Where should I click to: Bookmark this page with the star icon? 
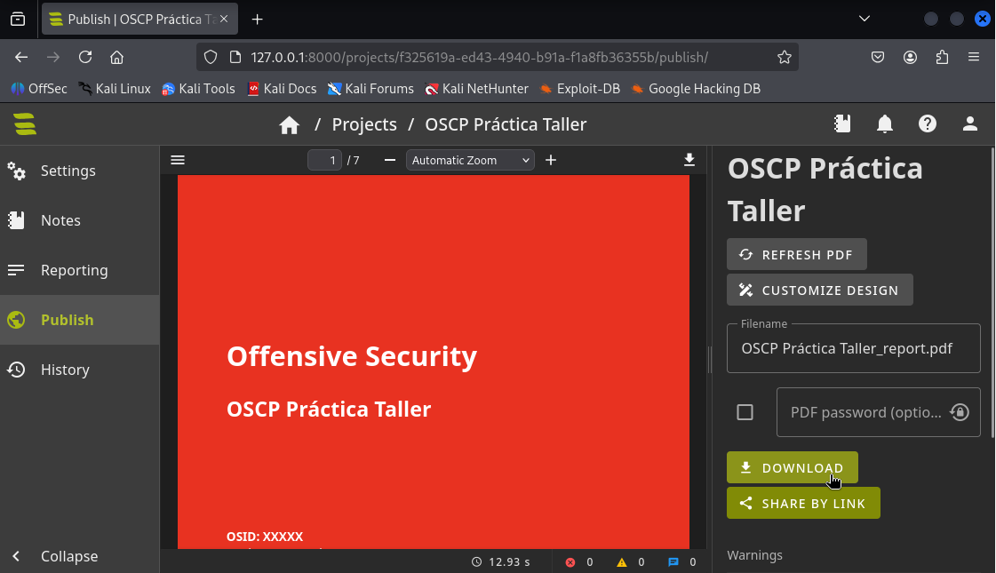click(785, 57)
